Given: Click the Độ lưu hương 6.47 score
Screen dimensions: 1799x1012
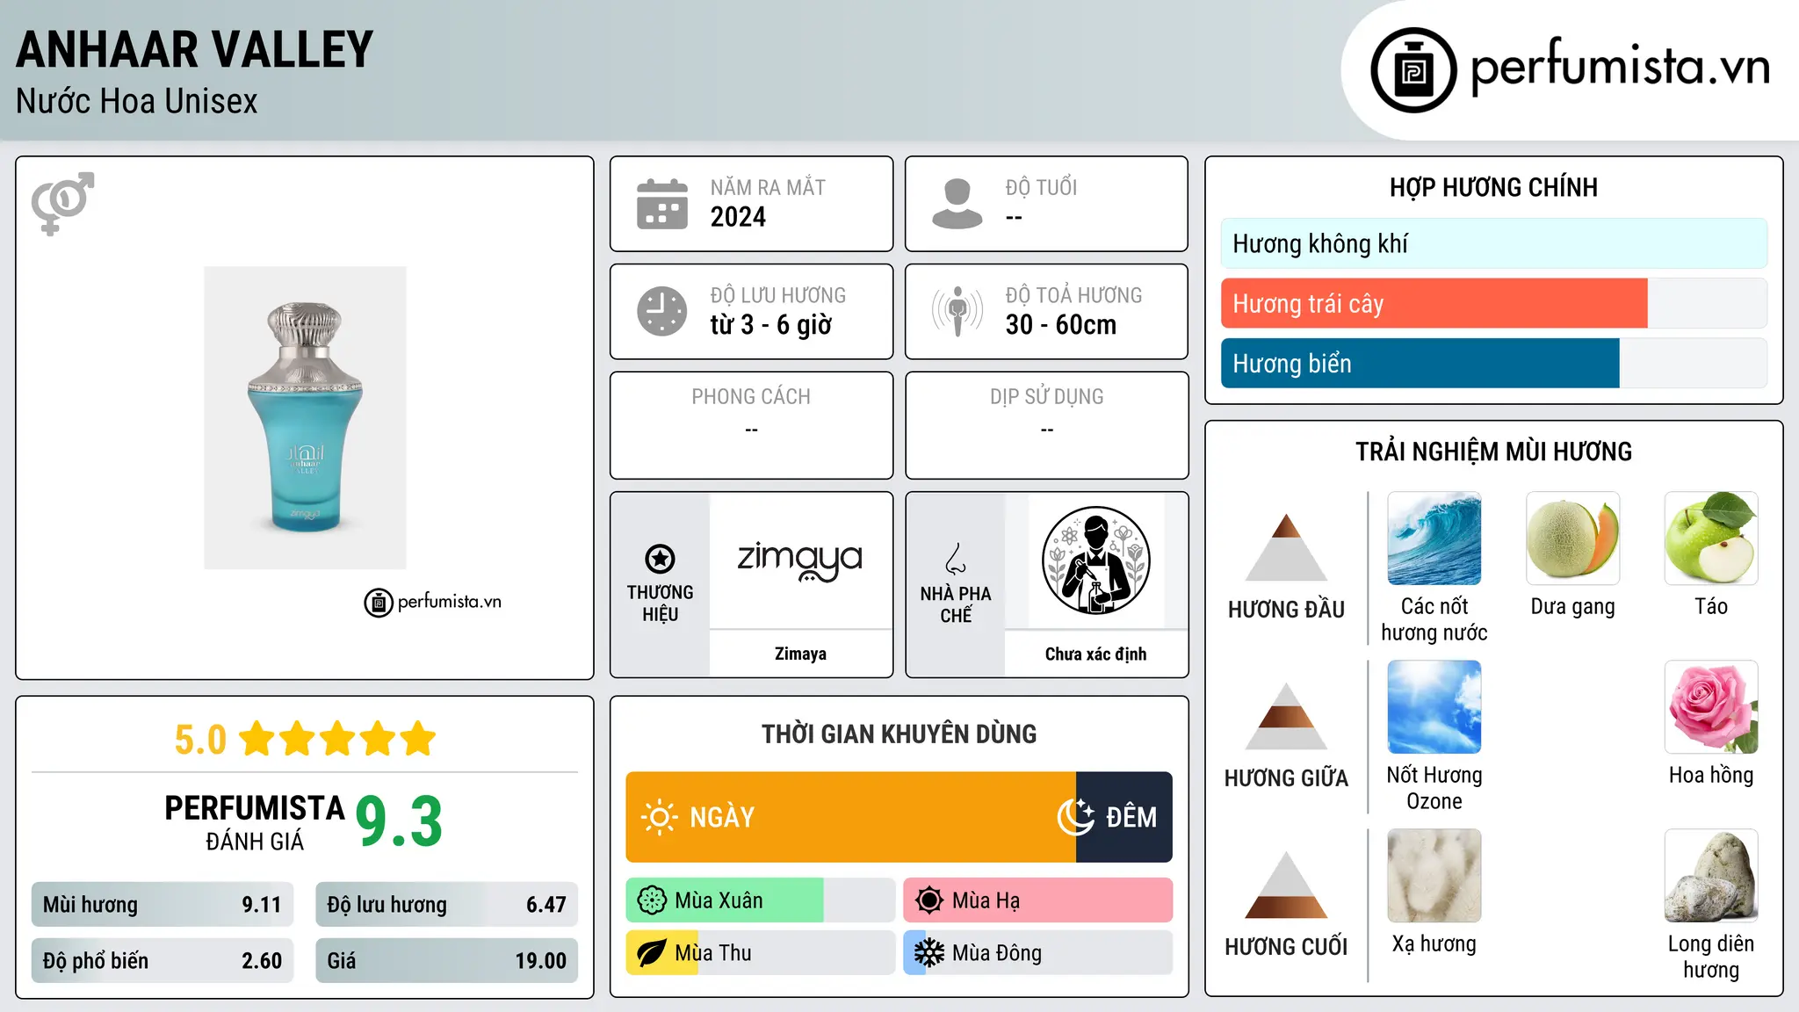Looking at the screenshot, I should click(446, 905).
